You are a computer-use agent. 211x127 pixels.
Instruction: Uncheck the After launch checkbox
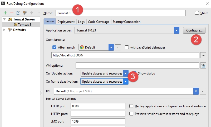tap(55, 47)
